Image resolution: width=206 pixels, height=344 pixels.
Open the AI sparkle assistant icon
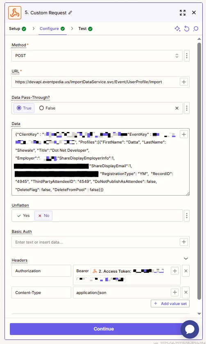click(x=177, y=29)
